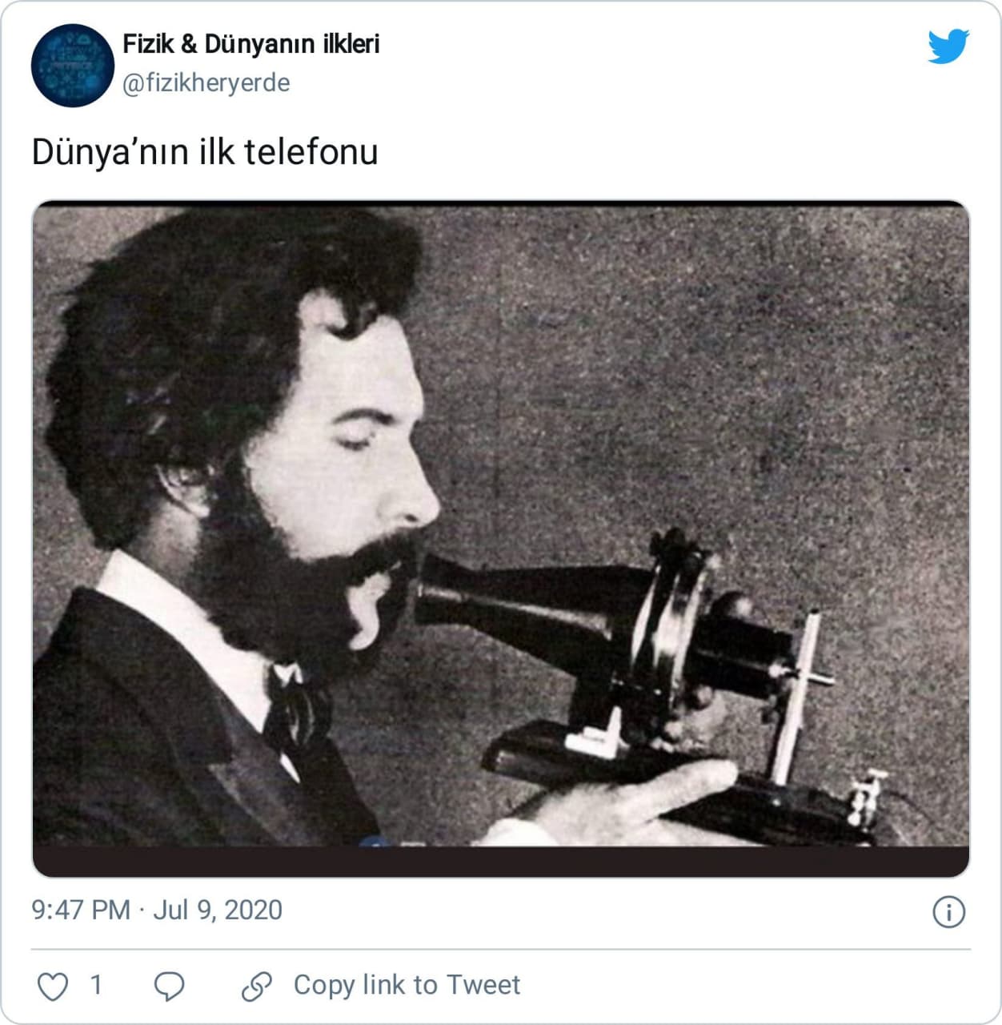This screenshot has width=1002, height=1025.
Task: Open the tweet info icon
Action: [x=948, y=911]
